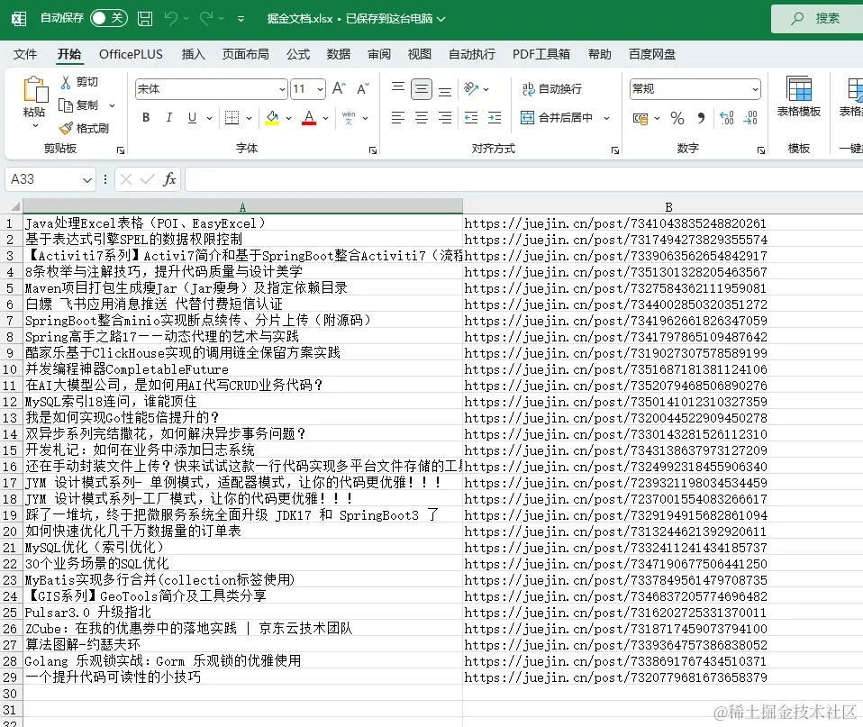Click the 搜索 search box
863x727 pixels.
point(817,19)
